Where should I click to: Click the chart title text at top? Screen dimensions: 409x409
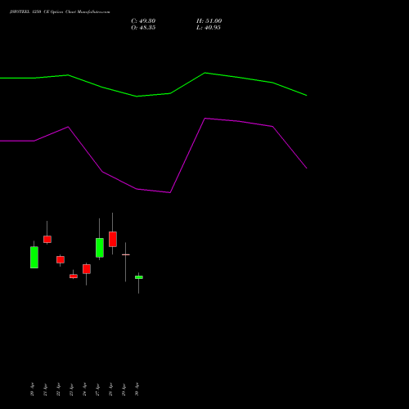[x=60, y=12]
